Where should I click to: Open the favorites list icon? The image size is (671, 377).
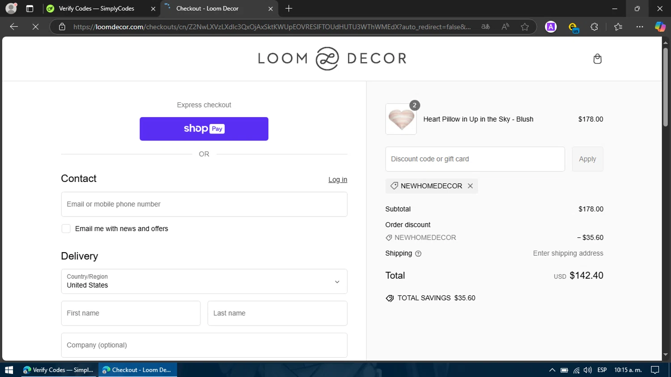618,27
